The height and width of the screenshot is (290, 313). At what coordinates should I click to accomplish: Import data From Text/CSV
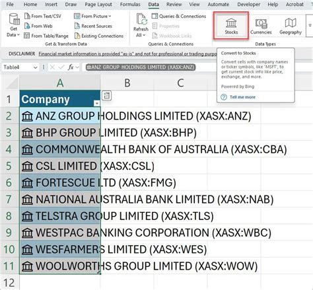coord(42,16)
